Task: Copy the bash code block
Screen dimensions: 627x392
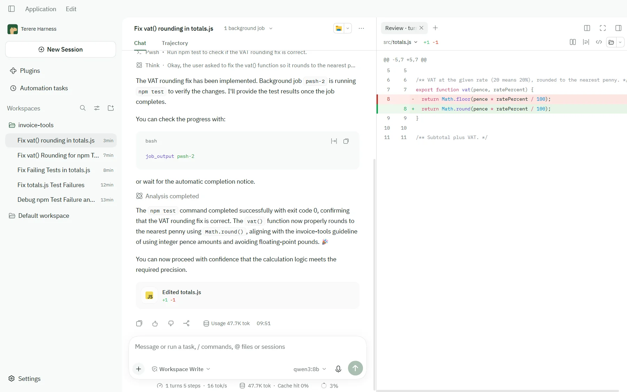Action: [x=346, y=141]
